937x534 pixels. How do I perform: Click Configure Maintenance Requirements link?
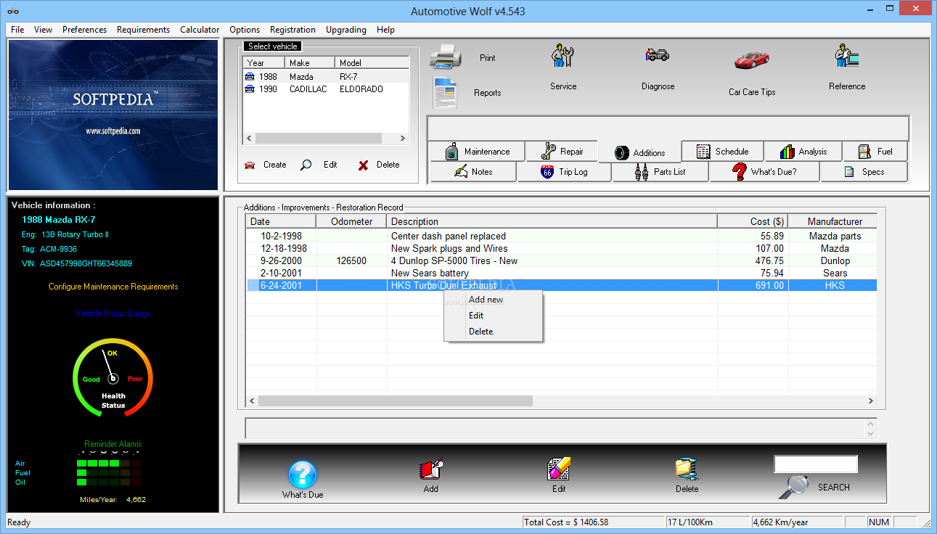(113, 287)
